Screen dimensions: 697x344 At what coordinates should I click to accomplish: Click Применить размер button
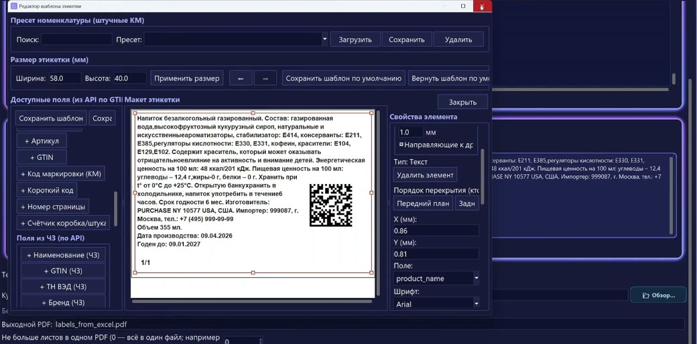point(187,78)
